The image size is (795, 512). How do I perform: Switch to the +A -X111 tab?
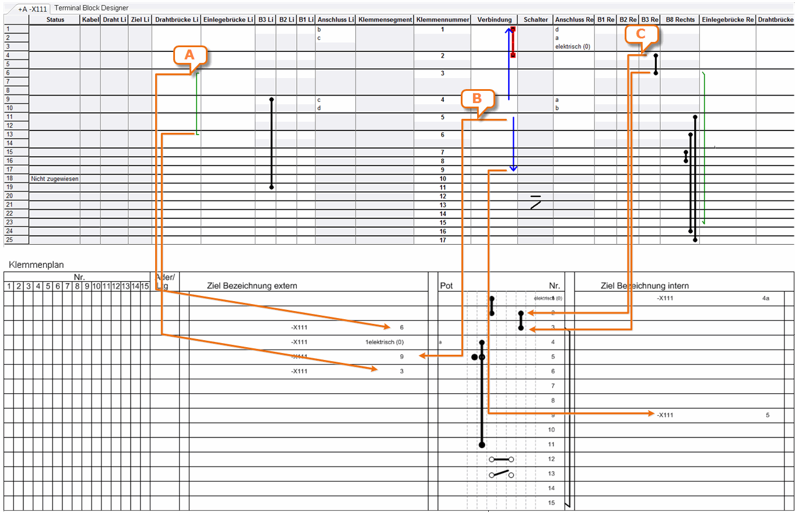[32, 9]
